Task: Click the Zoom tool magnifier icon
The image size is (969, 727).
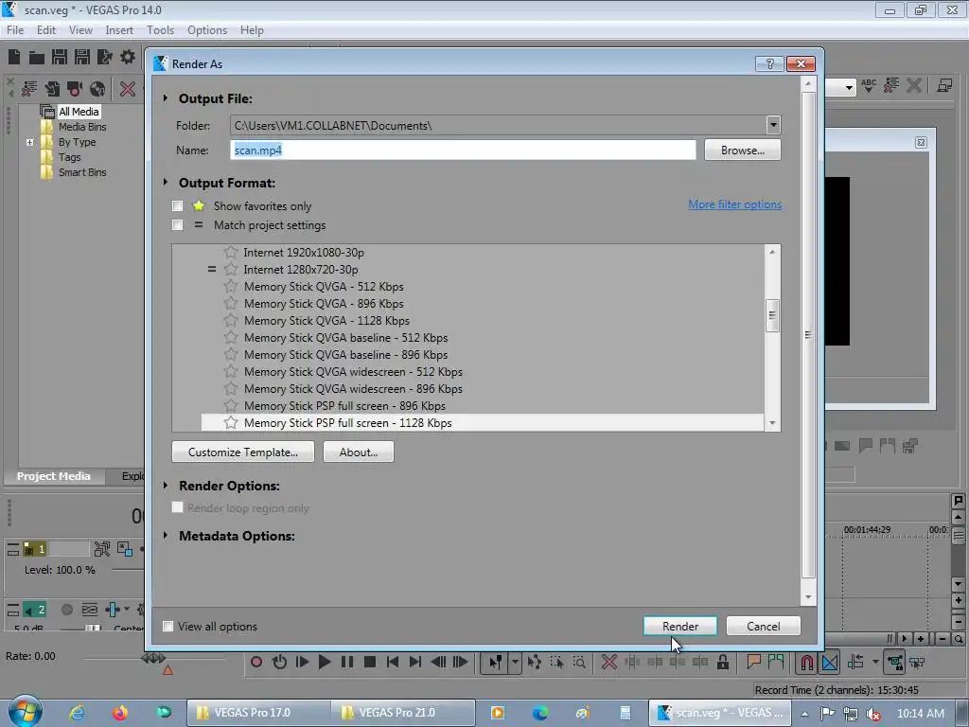Action: click(579, 662)
